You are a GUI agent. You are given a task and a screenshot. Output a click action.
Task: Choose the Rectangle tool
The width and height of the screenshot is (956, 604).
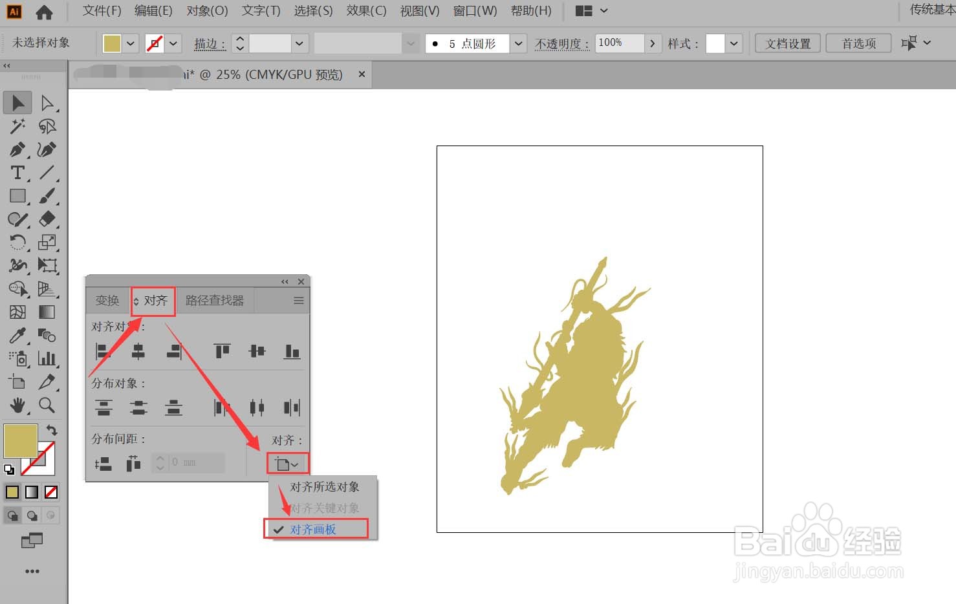point(17,196)
